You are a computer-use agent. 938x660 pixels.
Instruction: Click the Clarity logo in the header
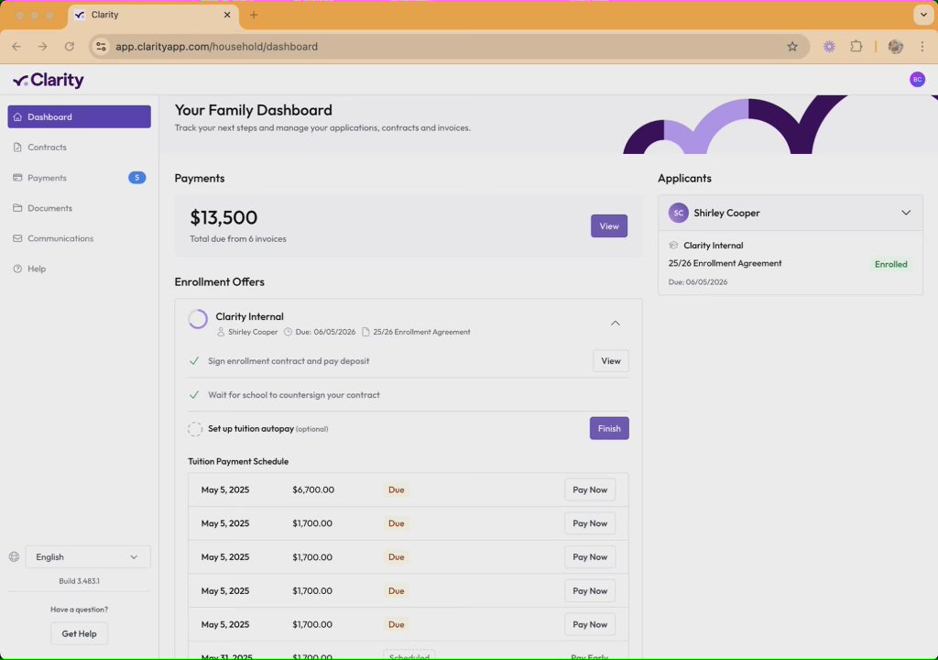[49, 80]
